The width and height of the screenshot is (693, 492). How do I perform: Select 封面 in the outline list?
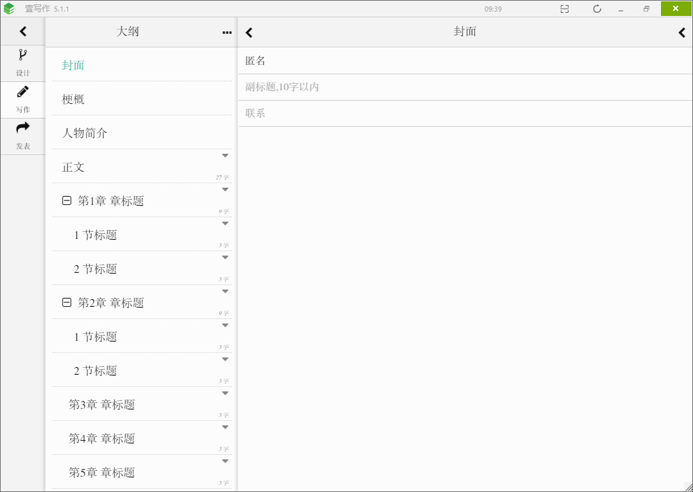(x=73, y=65)
